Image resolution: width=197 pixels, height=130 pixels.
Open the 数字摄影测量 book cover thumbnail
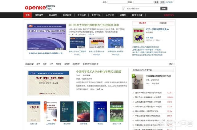click(139, 36)
